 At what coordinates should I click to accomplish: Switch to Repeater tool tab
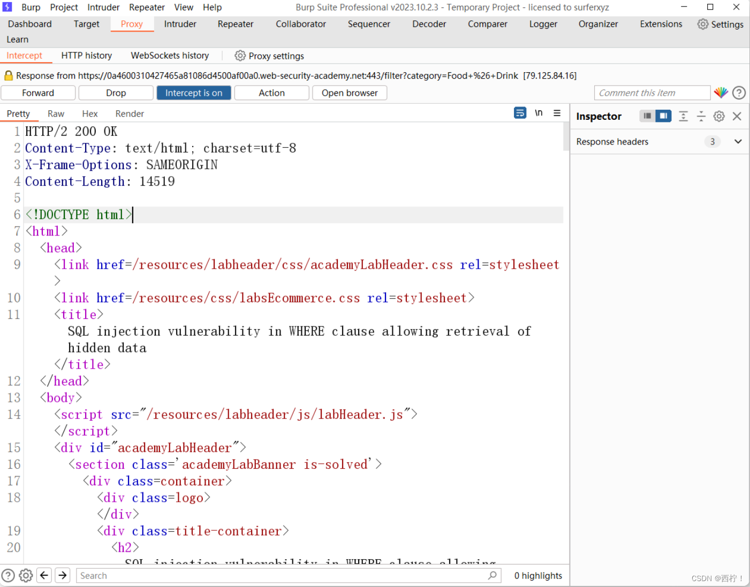[x=236, y=24]
